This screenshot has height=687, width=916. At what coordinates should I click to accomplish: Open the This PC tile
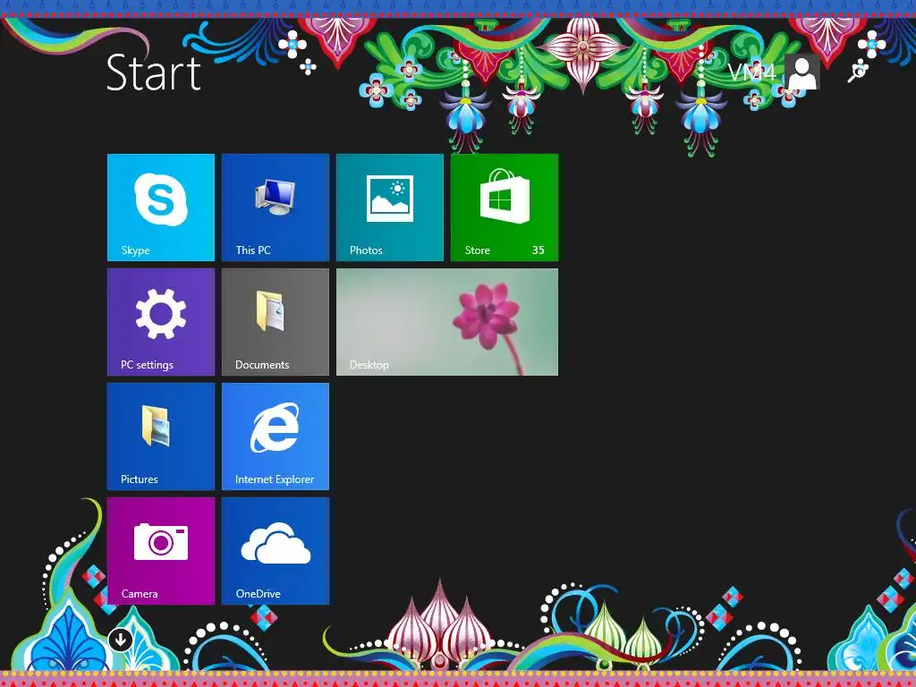point(276,208)
